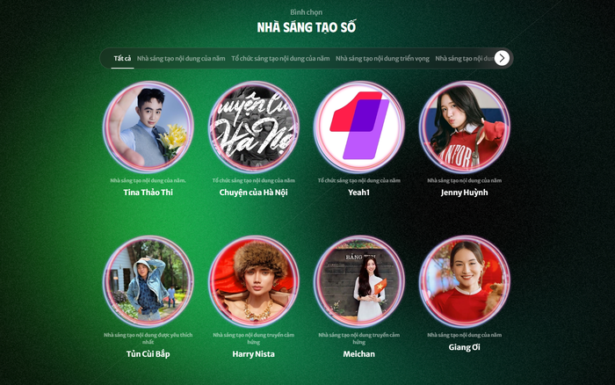Viewport: 615px width, 385px height.
Task: Open the Meichan name link
Action: [358, 354]
